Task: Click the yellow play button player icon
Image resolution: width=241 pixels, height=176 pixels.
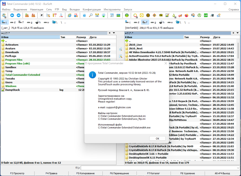Action: click(141, 15)
